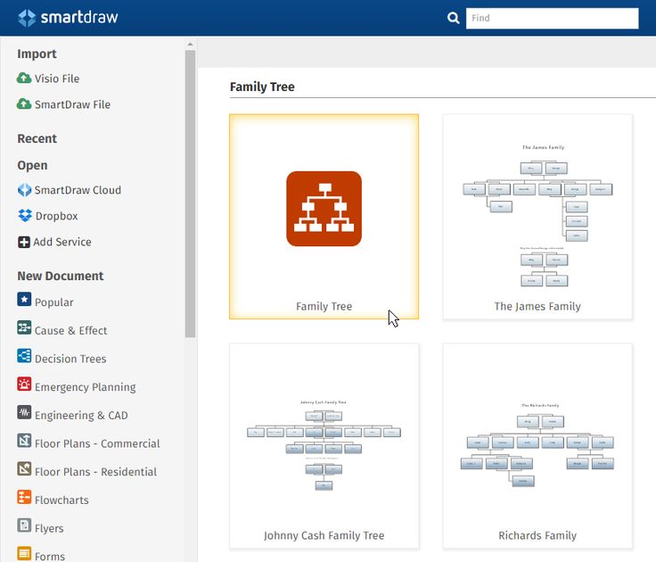Image resolution: width=656 pixels, height=562 pixels.
Task: Click the Engineering & CAD icon
Action: 24,412
